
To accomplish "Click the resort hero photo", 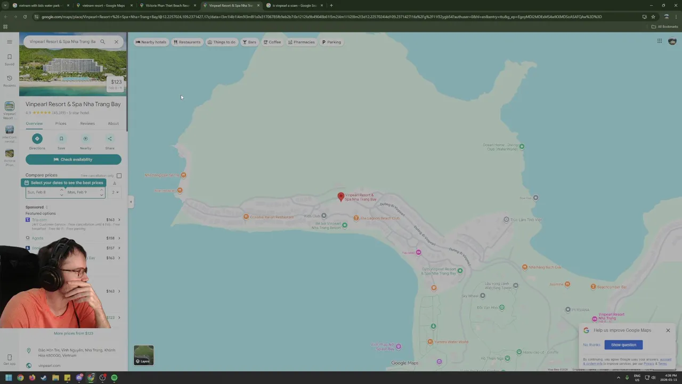I will (x=73, y=74).
